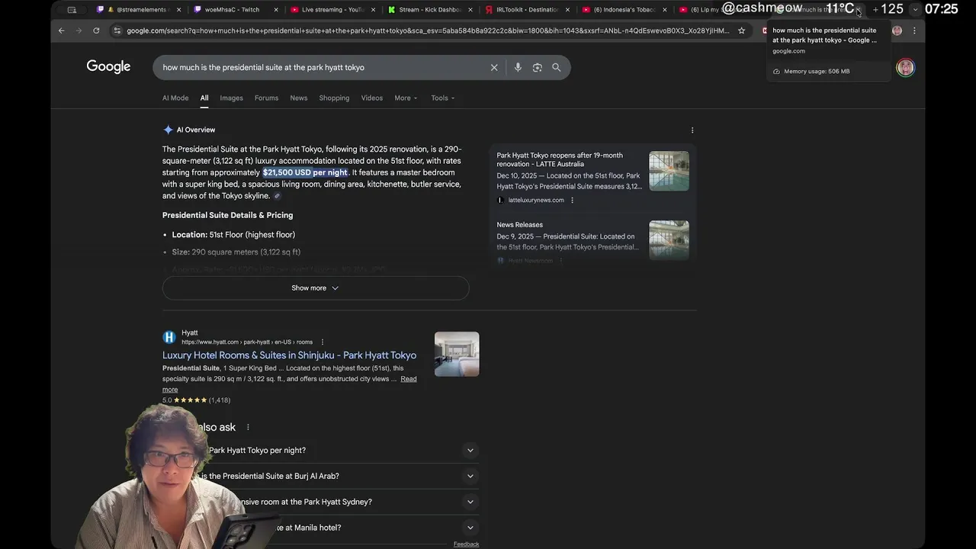This screenshot has width=976, height=549.
Task: Click the browser address bar URL
Action: (427, 30)
